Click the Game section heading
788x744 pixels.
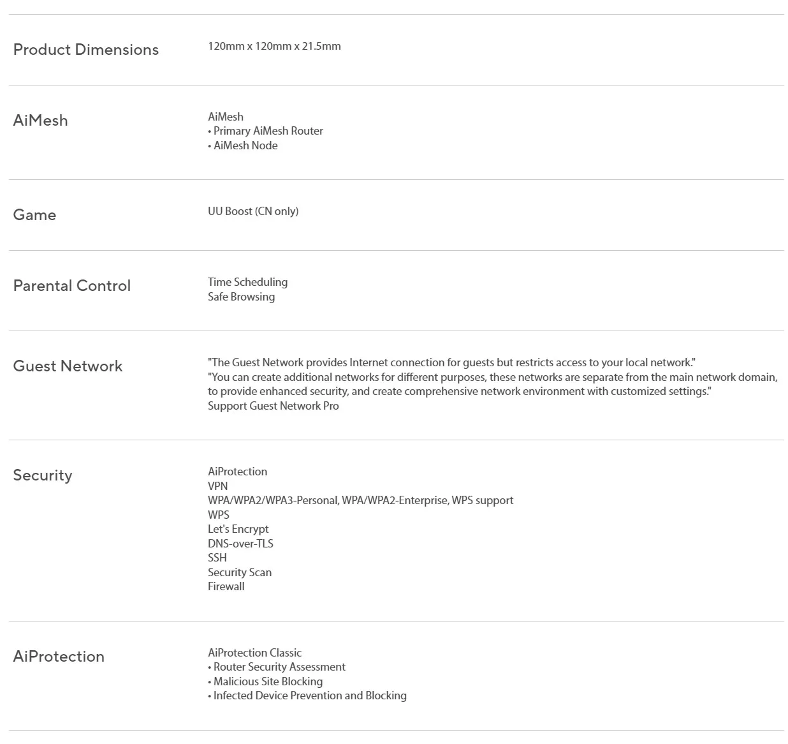pyautogui.click(x=34, y=215)
